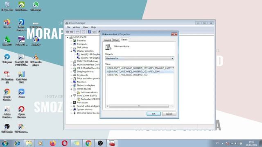The image size is (262, 147).
Task: Expand Imaging devices node
Action: (x=71, y=72)
